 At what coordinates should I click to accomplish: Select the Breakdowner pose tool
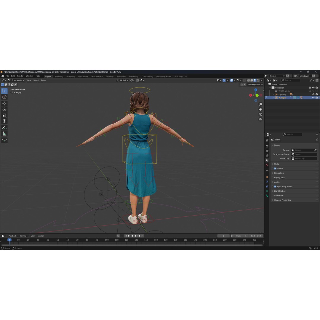tap(4, 140)
